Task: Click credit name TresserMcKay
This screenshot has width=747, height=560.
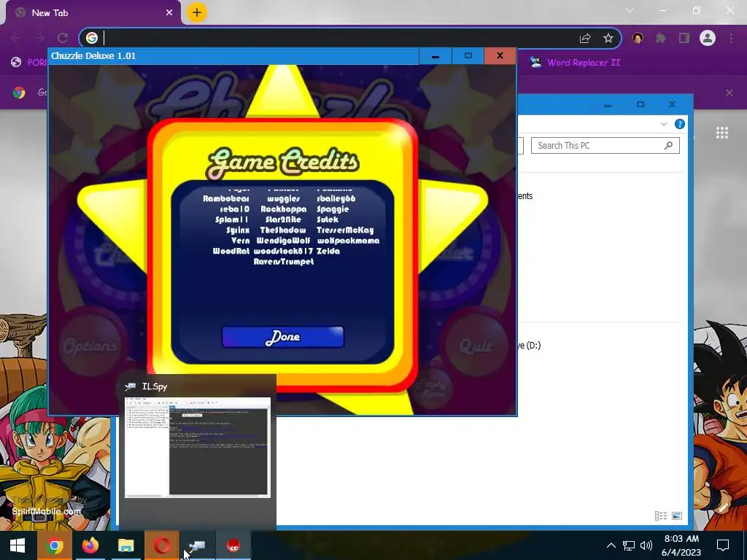Action: (x=345, y=230)
